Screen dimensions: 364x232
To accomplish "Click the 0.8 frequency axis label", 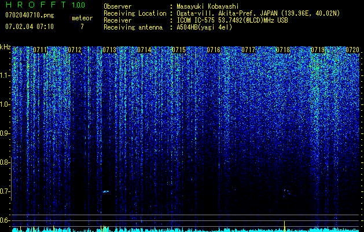I will pos(5,162).
